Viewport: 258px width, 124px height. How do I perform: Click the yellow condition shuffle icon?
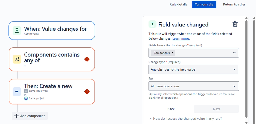pyautogui.click(x=17, y=59)
